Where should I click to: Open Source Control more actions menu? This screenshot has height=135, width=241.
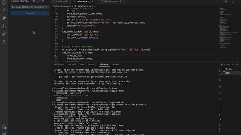click(47, 1)
